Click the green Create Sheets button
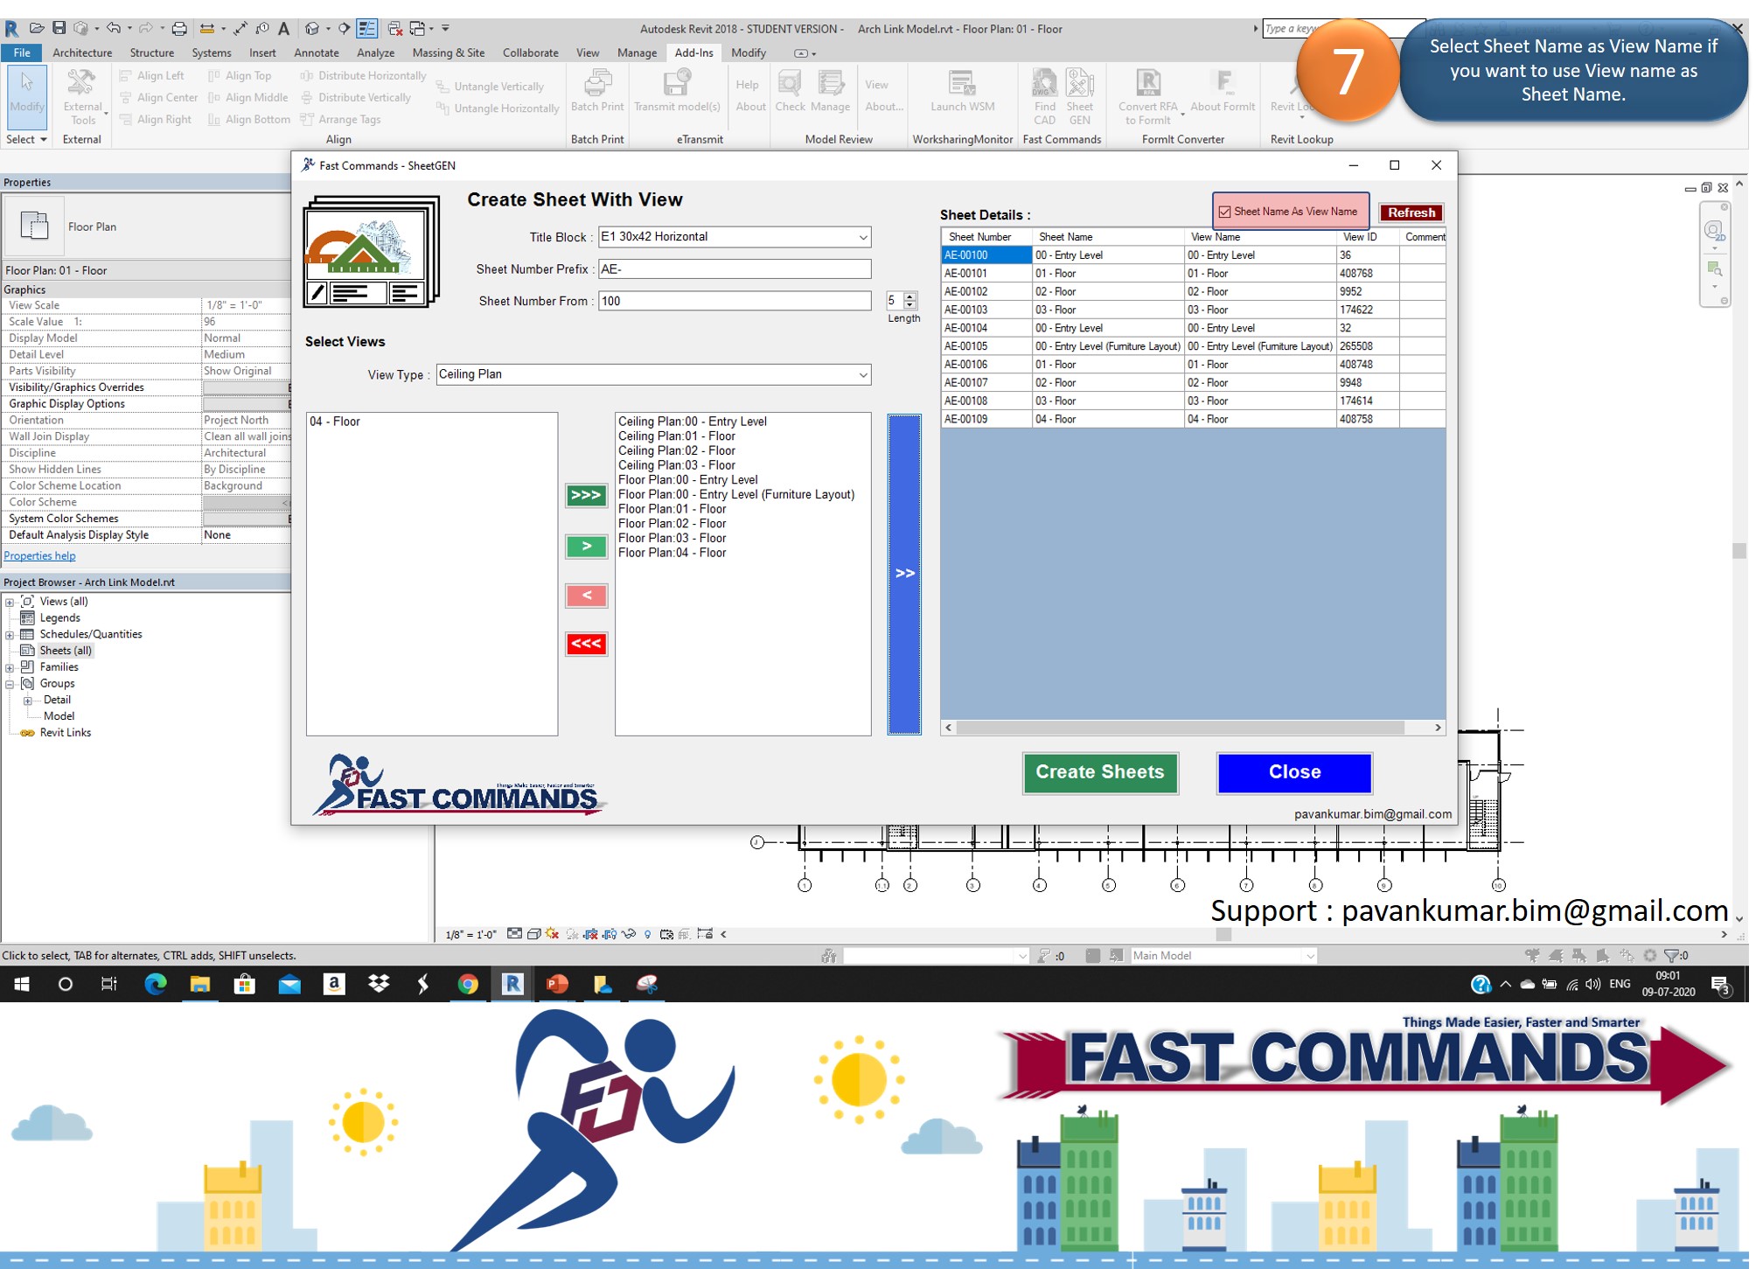 pos(1099,772)
